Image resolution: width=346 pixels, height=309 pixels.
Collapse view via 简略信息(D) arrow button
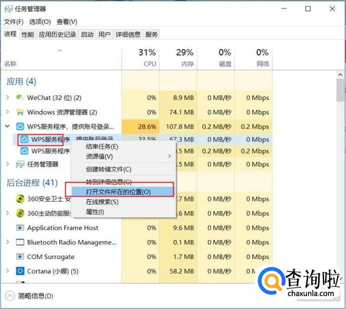tap(10, 296)
